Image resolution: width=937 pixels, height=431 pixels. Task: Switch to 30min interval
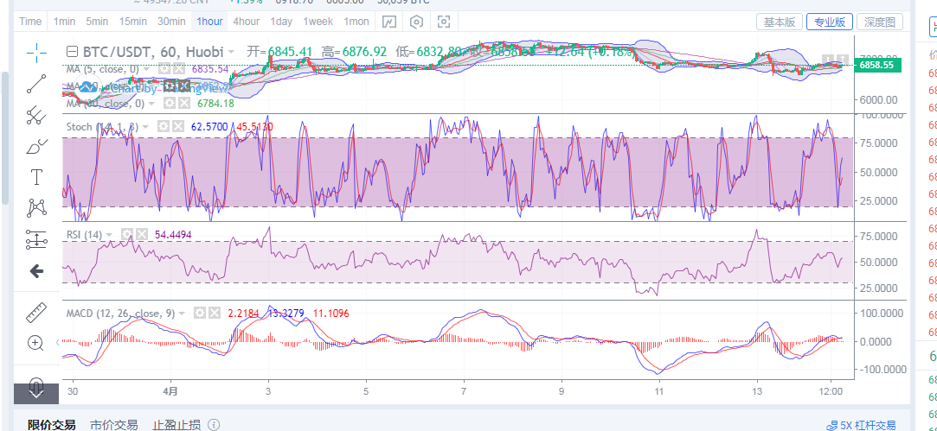tap(171, 22)
